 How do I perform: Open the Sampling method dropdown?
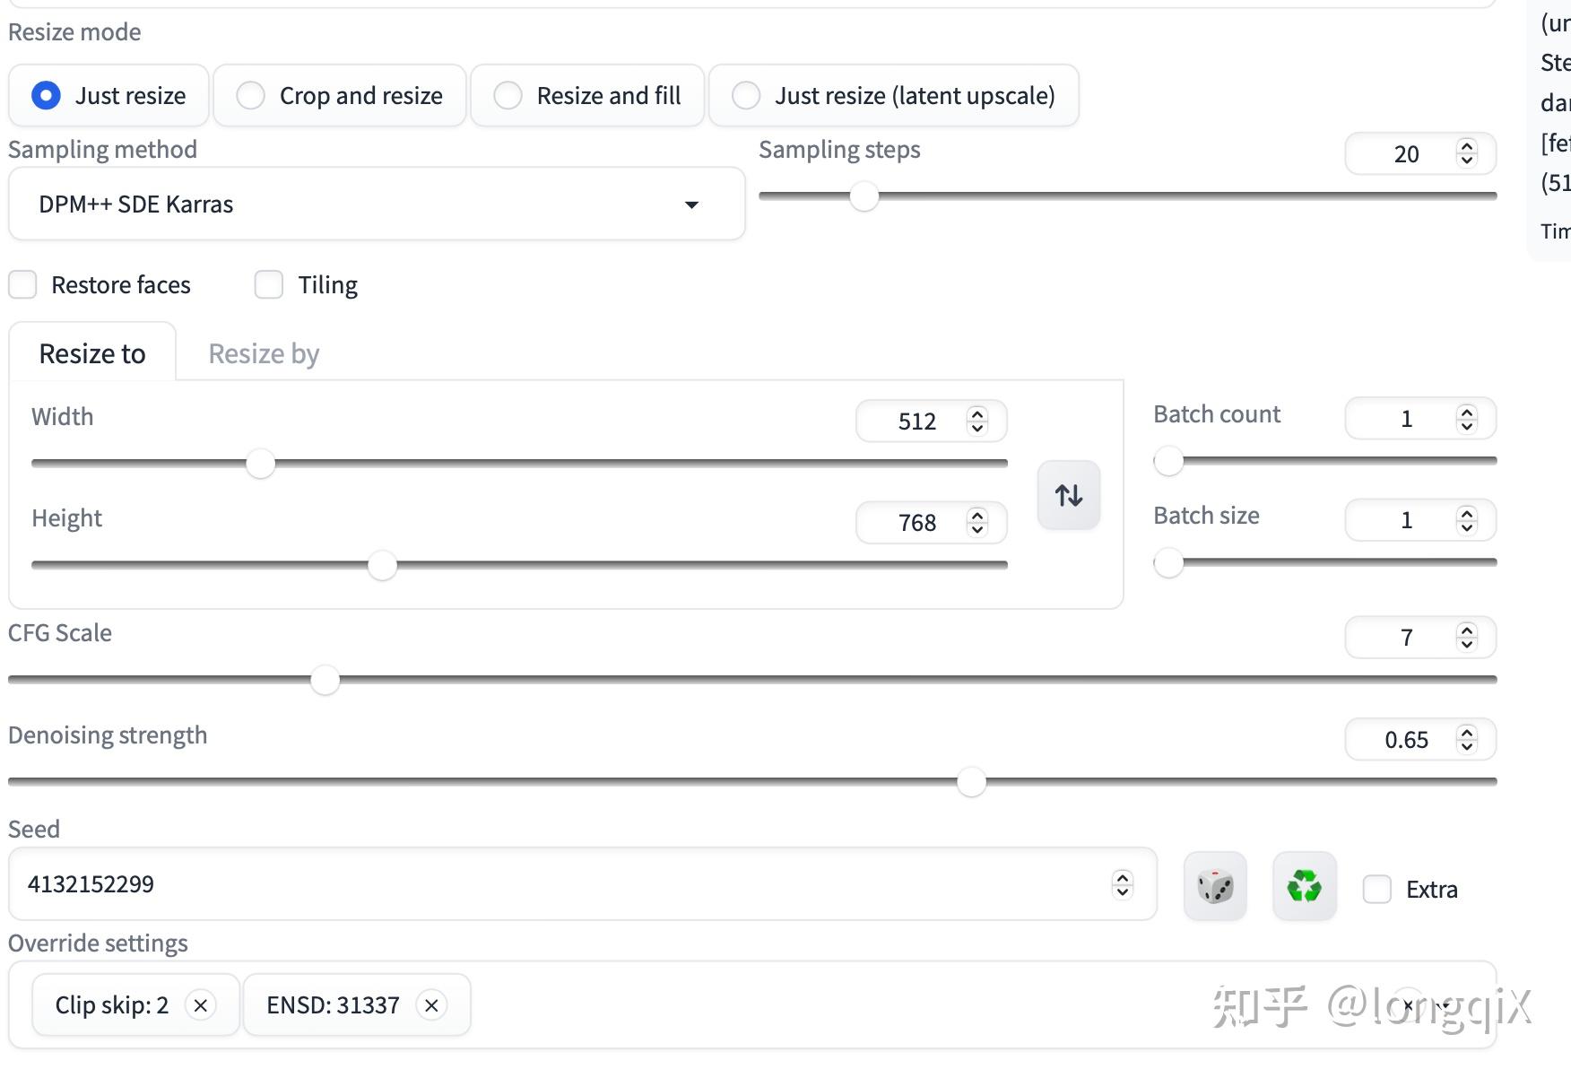click(377, 204)
